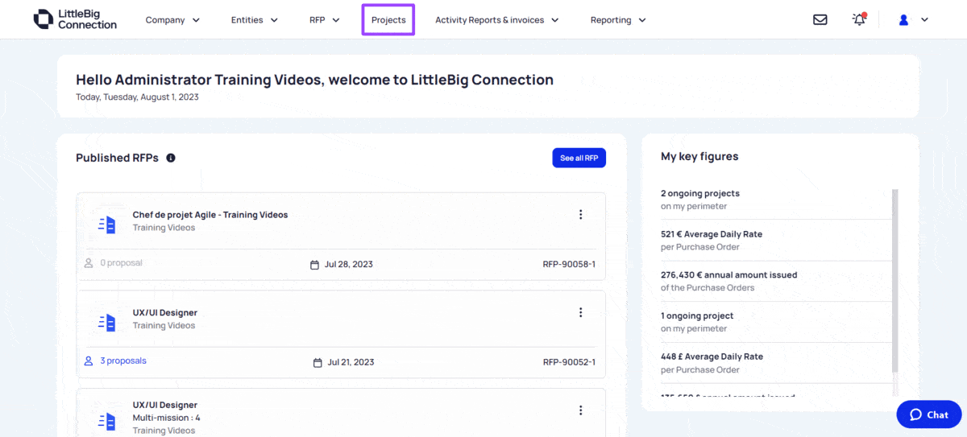Click the Published RFPs heading
Screen dimensions: 967x437
(x=117, y=158)
